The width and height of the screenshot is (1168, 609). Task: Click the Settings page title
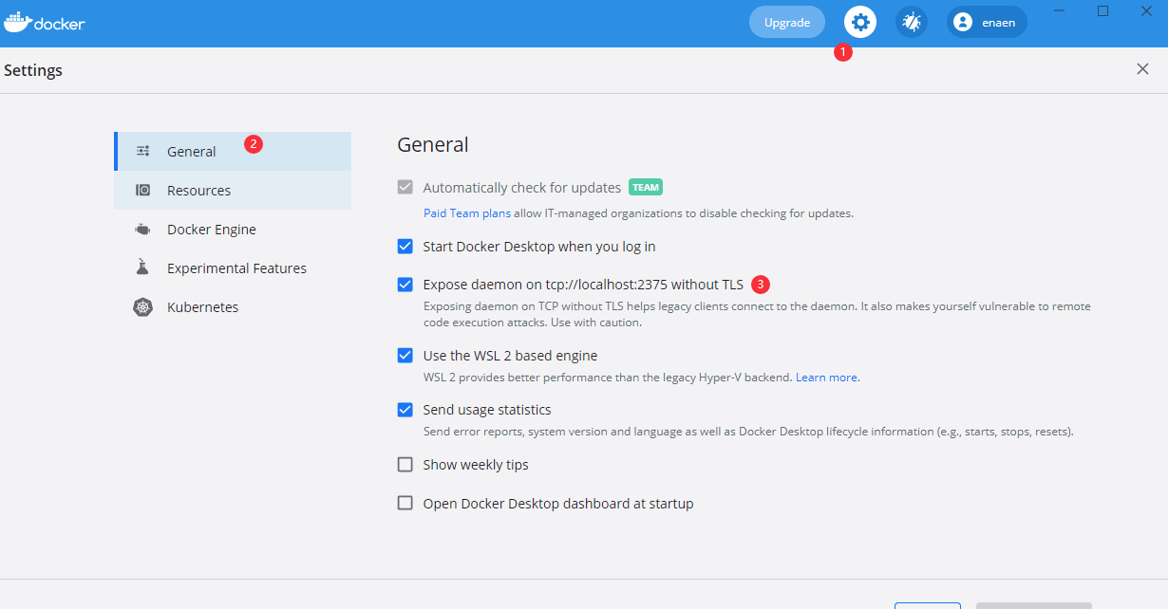tap(33, 70)
